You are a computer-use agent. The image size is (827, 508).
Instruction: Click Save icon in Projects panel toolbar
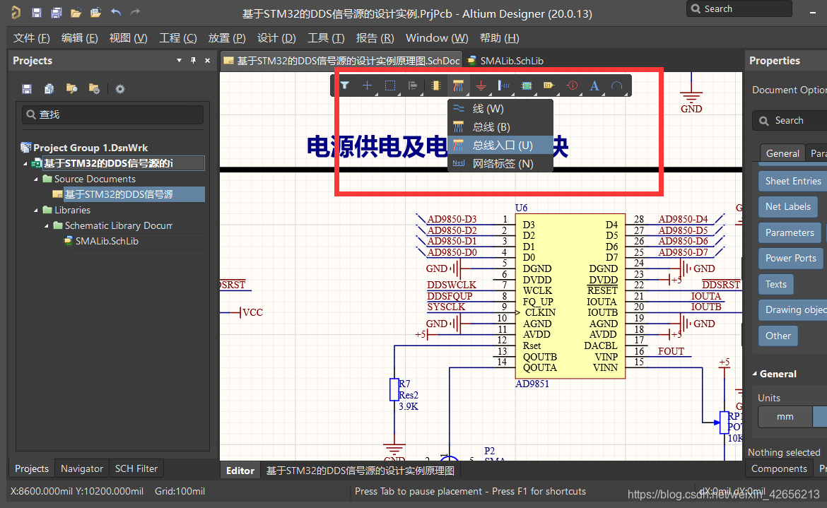pos(27,88)
